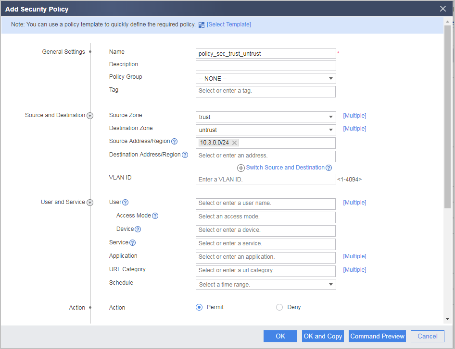Select the Permit action radio button

pyautogui.click(x=199, y=307)
